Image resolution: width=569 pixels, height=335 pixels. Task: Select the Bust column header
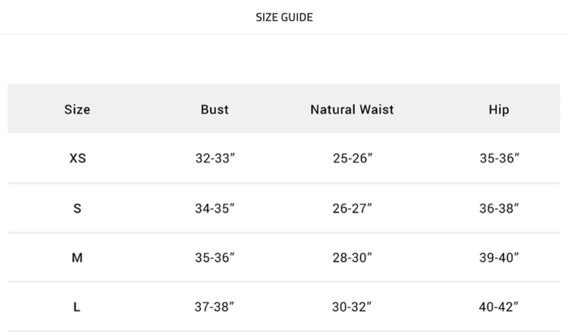click(x=215, y=109)
